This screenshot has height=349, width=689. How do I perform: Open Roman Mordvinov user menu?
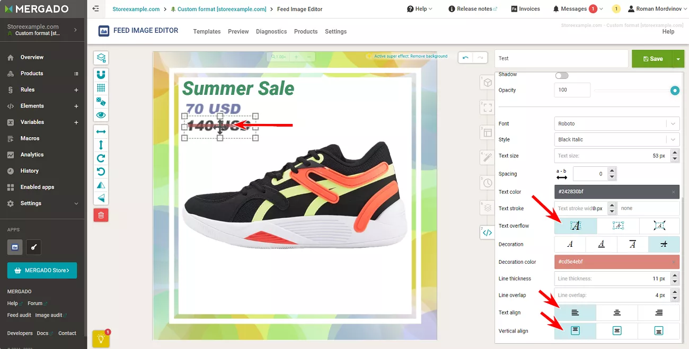point(656,9)
